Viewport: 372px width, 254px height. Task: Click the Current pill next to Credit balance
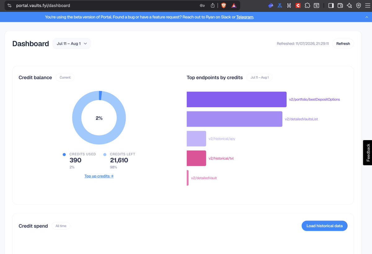pos(65,77)
